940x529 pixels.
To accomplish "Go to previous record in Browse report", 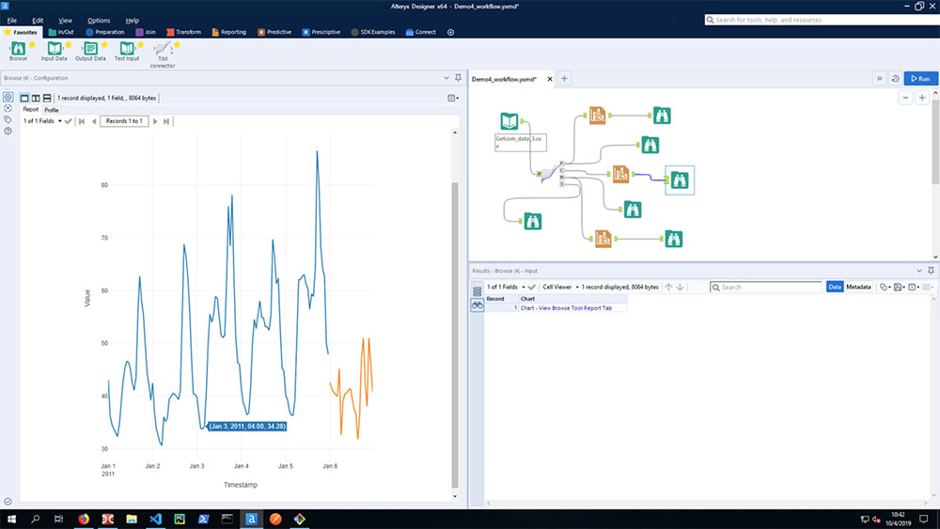I will pos(93,121).
